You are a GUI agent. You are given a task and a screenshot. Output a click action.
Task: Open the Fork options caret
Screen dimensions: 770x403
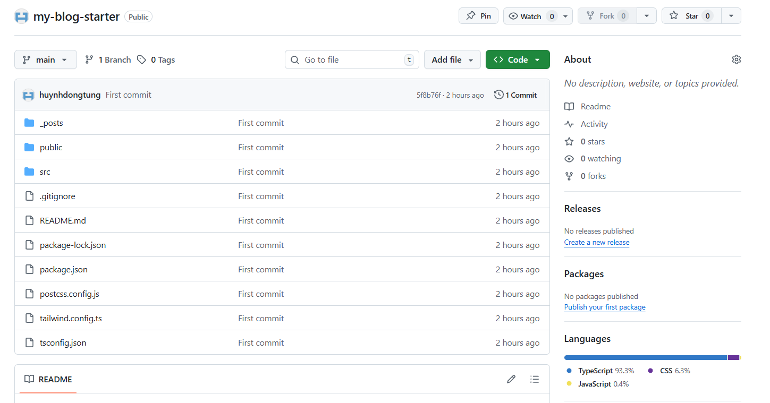646,15
